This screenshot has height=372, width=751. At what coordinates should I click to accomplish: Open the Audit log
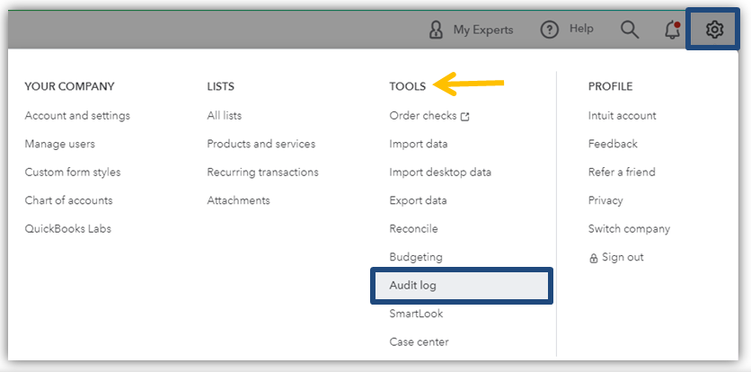(x=461, y=286)
